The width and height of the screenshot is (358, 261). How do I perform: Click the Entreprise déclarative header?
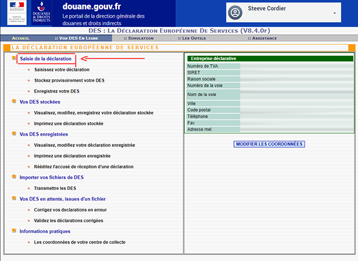point(270,59)
